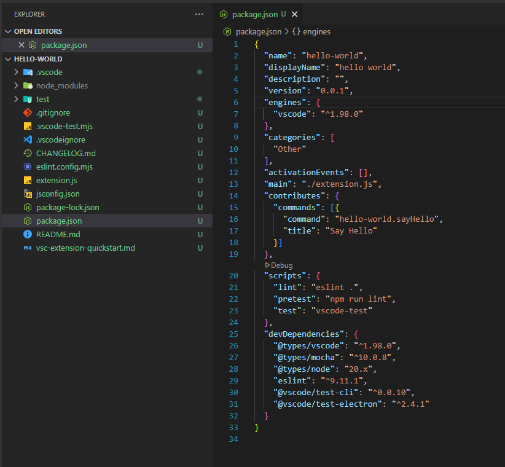Screen dimensions: 505x467
Task: Select package.json in Open Editors list
Action: point(108,45)
